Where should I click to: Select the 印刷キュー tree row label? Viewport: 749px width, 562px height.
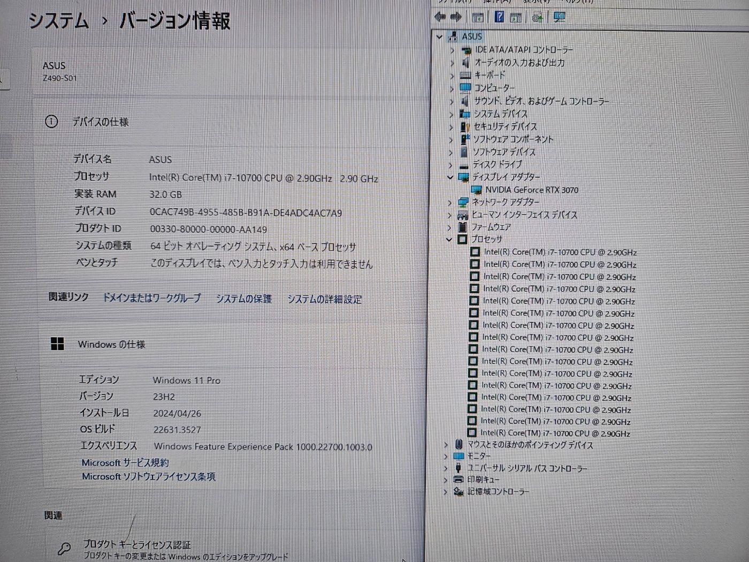(484, 480)
